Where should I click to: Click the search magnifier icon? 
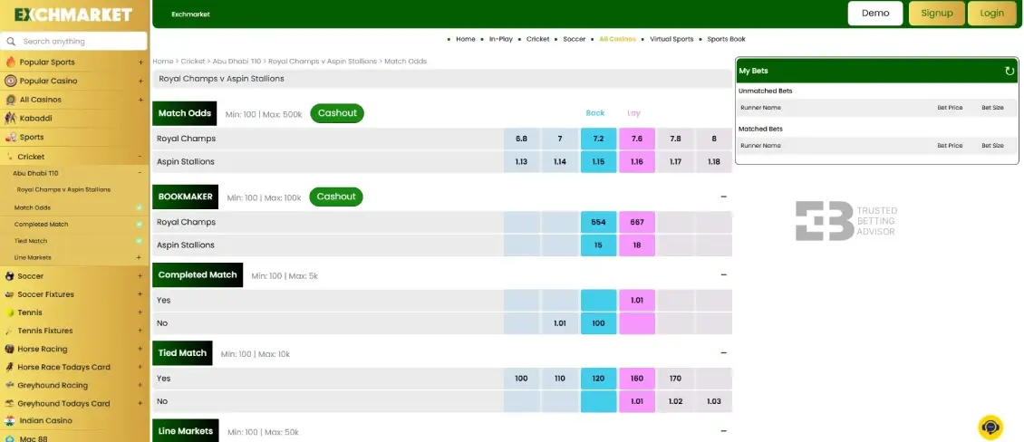pos(11,41)
